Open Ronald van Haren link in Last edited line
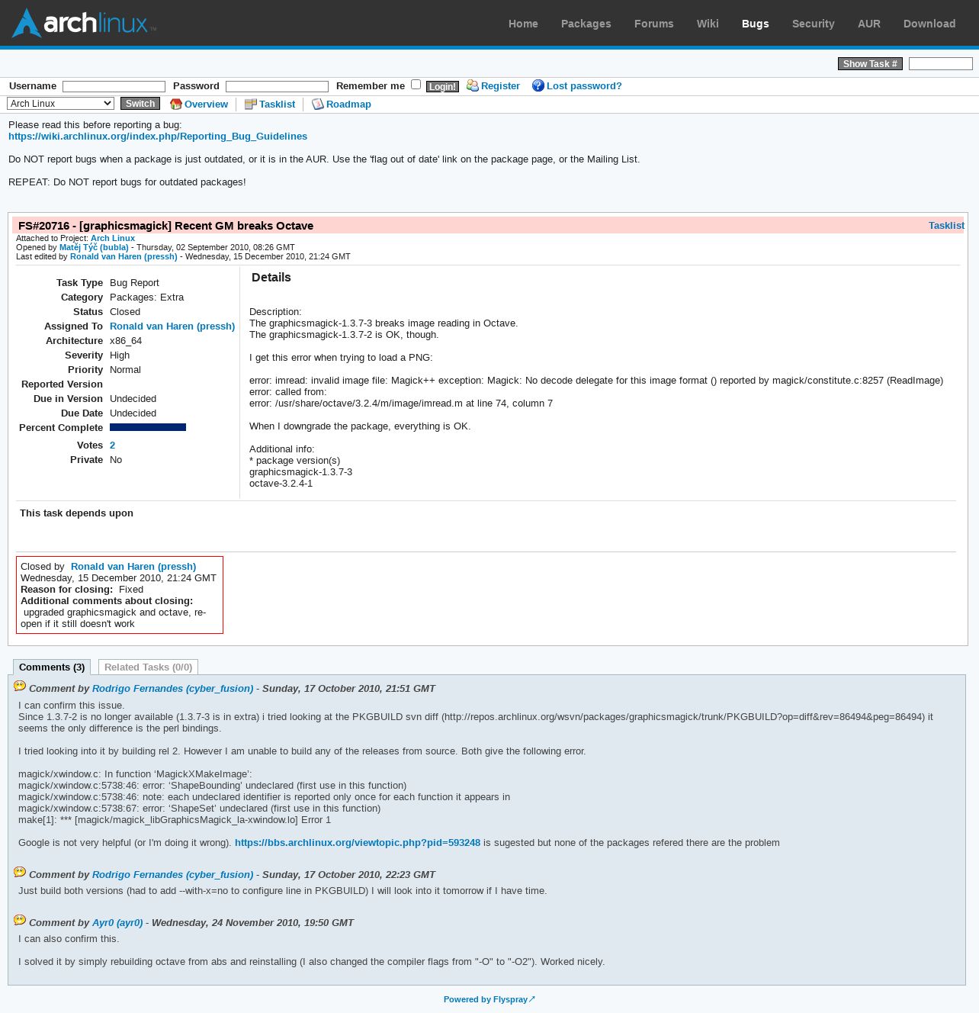This screenshot has height=1013, width=979. tap(124, 256)
